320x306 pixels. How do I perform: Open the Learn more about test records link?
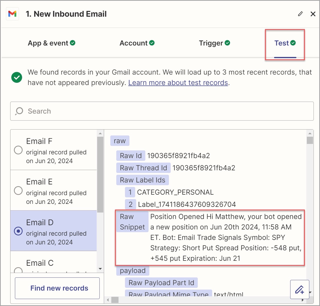(178, 82)
